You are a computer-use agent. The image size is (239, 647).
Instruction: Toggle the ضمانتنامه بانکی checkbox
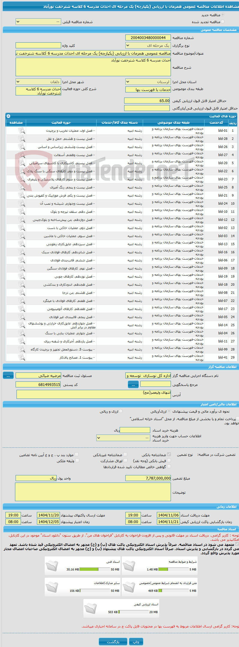[169, 454]
